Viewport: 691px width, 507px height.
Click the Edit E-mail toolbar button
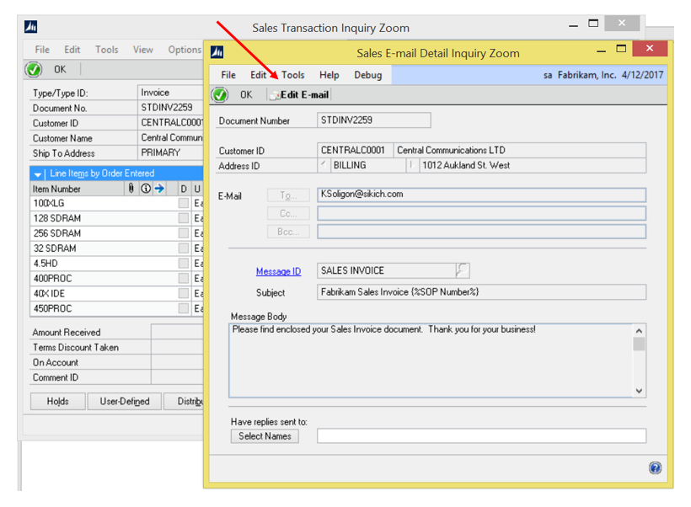tap(299, 95)
